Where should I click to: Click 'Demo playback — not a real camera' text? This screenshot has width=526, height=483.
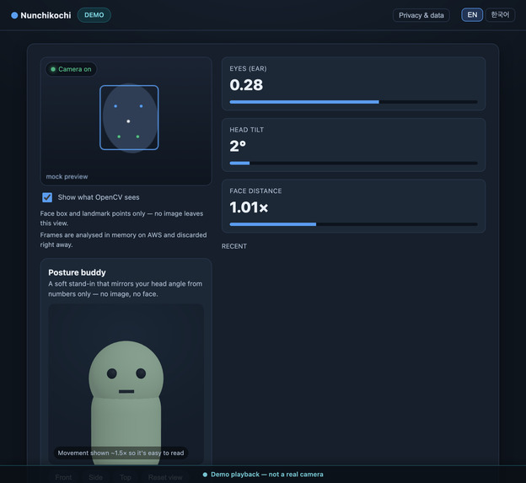click(267, 475)
